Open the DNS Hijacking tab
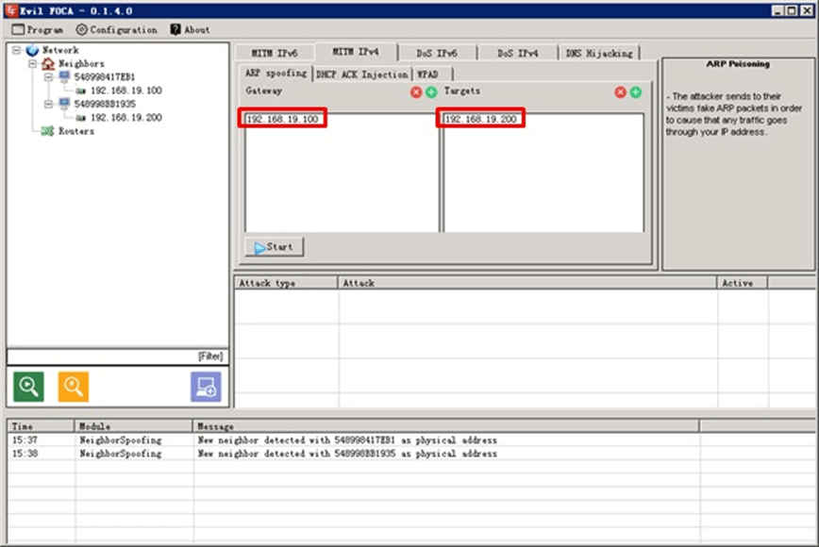This screenshot has height=547, width=819. click(599, 53)
